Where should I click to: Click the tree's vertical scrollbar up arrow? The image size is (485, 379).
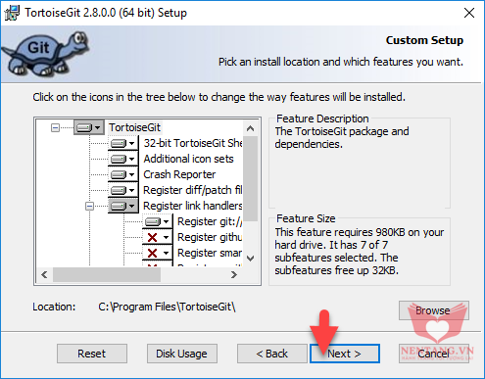(251, 128)
